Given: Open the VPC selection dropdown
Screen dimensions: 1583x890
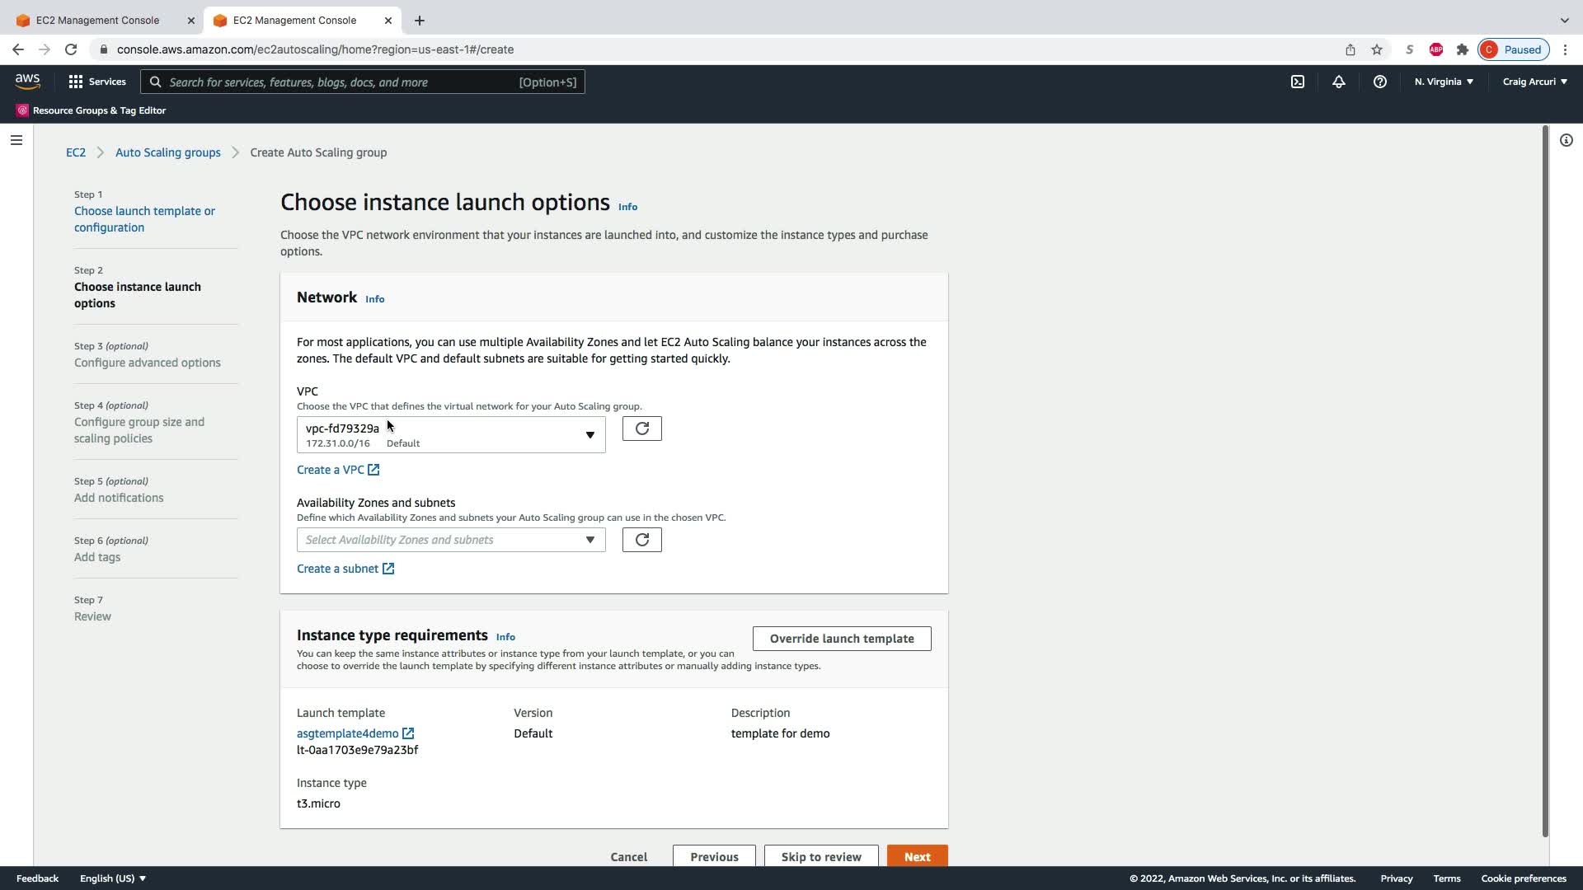Looking at the screenshot, I should pyautogui.click(x=450, y=435).
